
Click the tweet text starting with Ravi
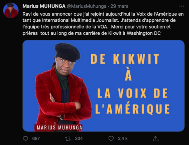[x=103, y=24]
